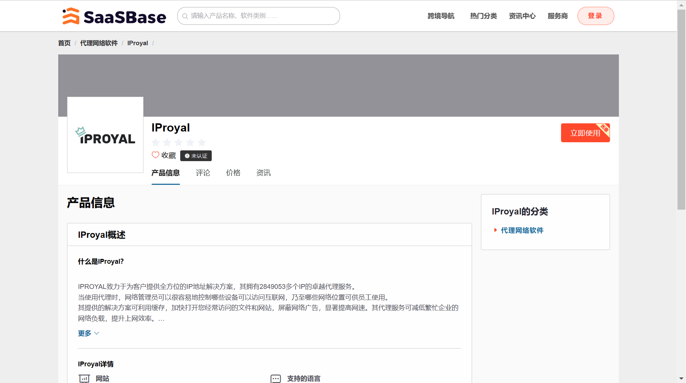Click the page vertical scrollbar thumb
The width and height of the screenshot is (686, 383).
coord(682,110)
